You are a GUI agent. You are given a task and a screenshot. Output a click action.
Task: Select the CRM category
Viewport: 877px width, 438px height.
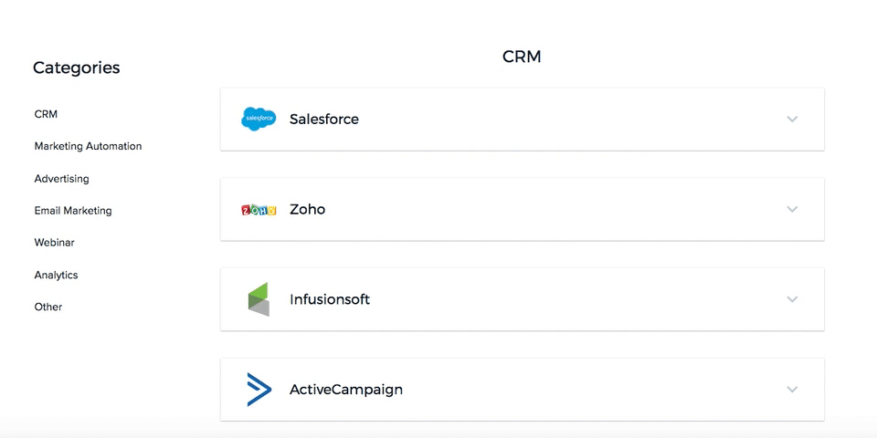tap(46, 114)
